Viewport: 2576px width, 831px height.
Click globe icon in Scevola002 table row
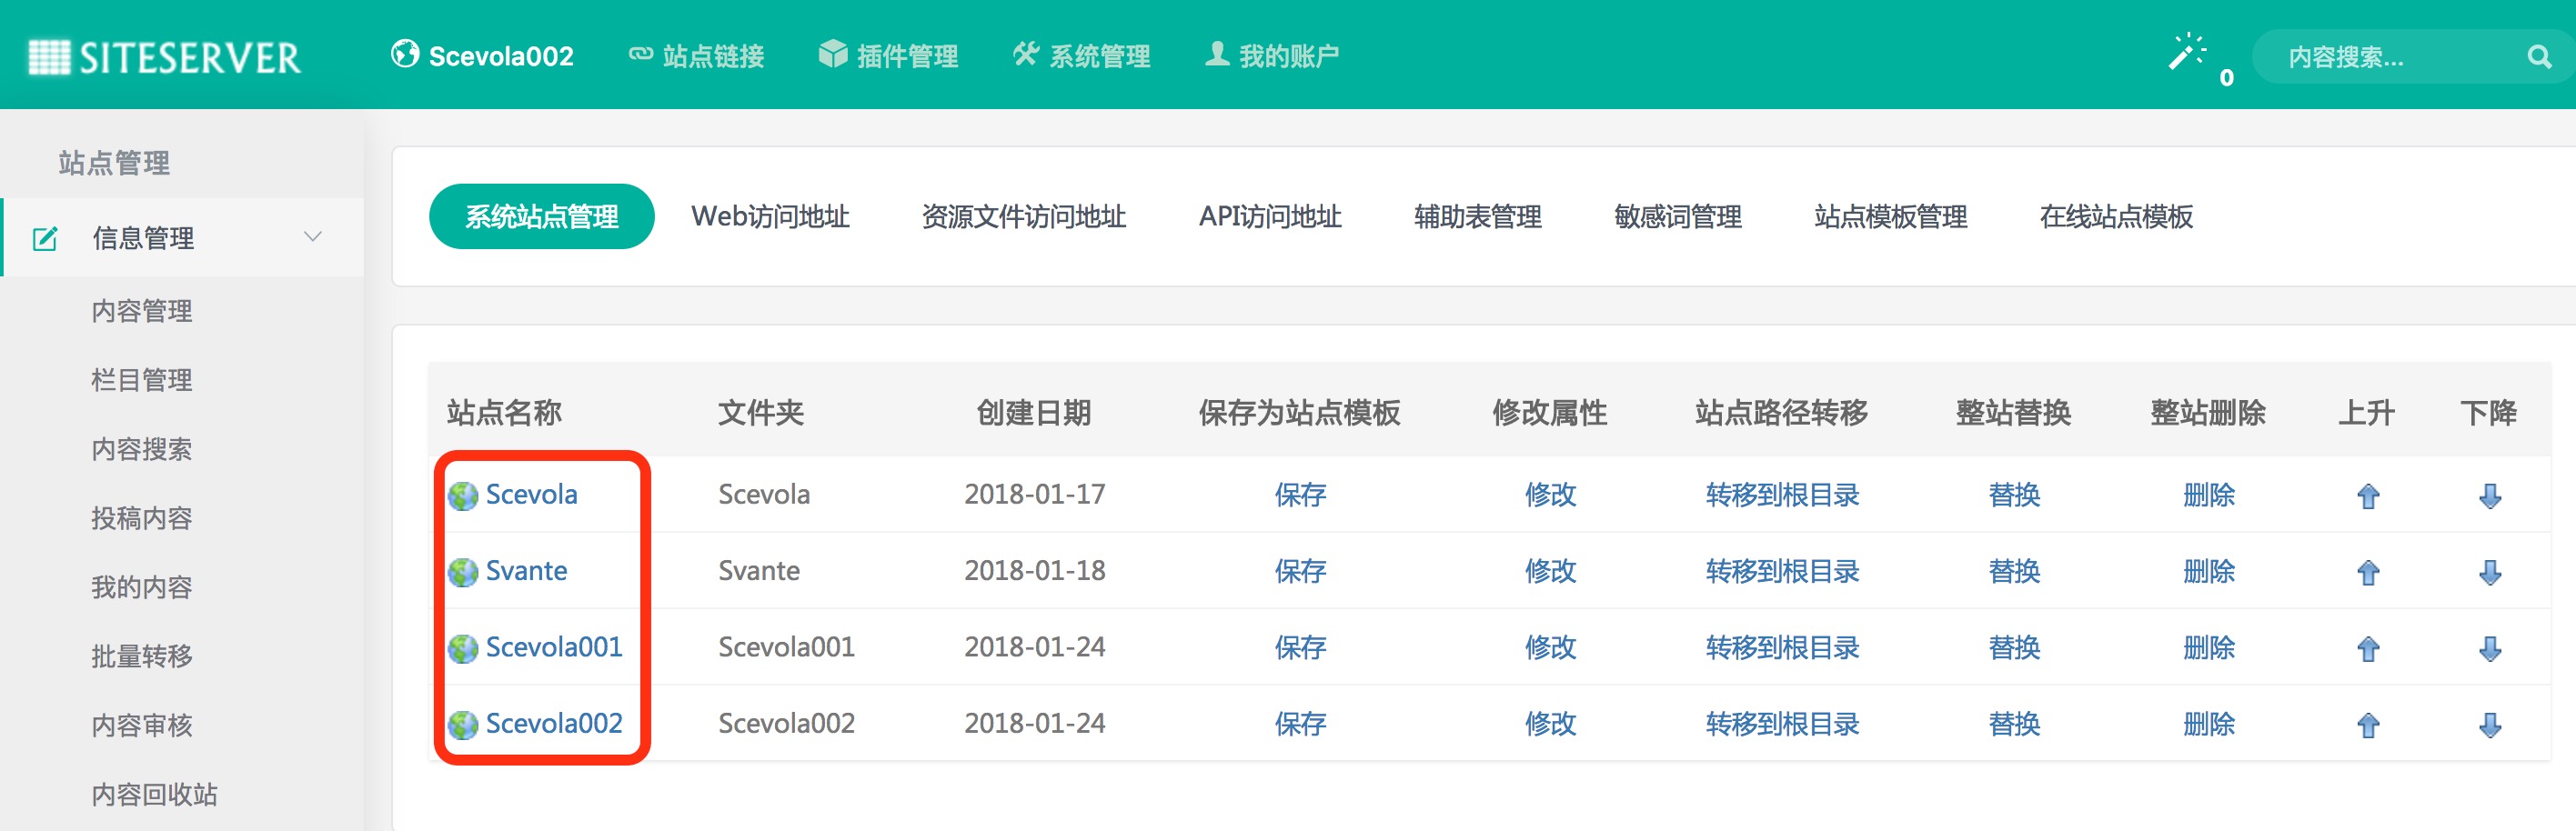click(x=463, y=725)
